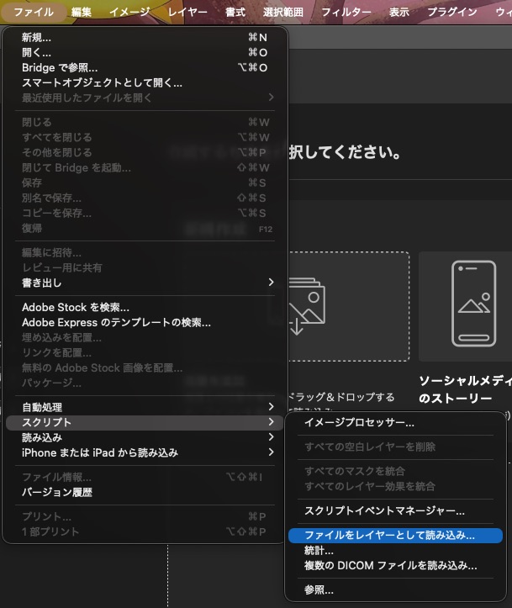The height and width of the screenshot is (608, 512).
Task: Open Adobe Stock を検索 entry
Action: point(76,308)
